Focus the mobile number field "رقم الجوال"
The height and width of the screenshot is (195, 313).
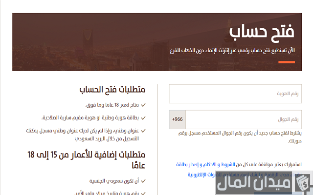pyautogui.click(x=244, y=119)
